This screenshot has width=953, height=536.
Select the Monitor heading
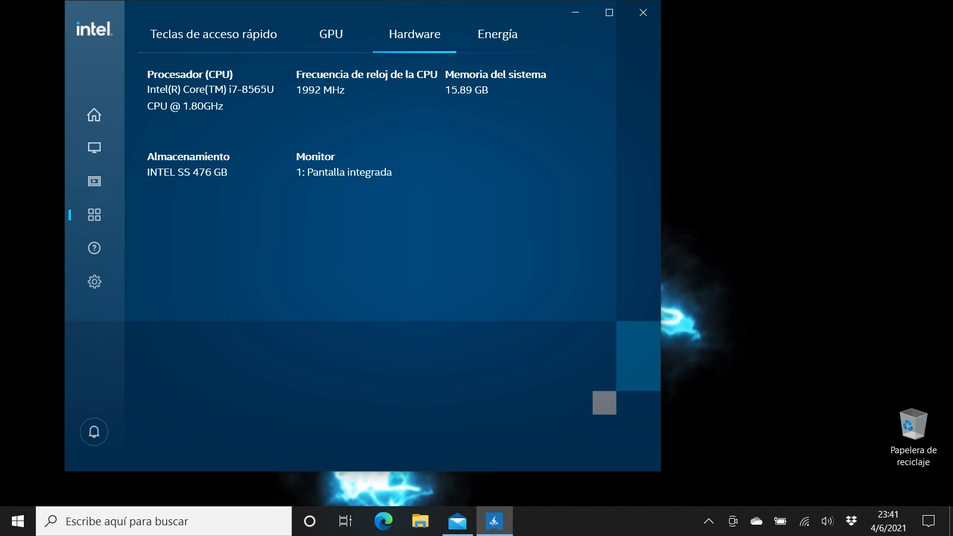pos(315,157)
